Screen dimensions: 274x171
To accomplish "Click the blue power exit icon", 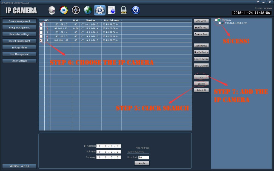I will (x=136, y=10).
